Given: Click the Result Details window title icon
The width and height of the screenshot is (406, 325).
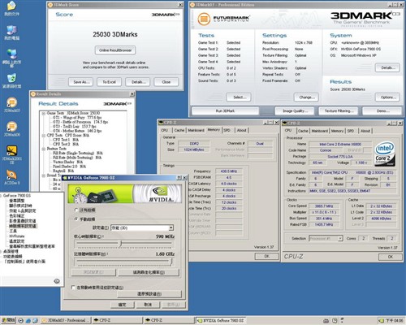Looking at the screenshot, I should pos(33,94).
